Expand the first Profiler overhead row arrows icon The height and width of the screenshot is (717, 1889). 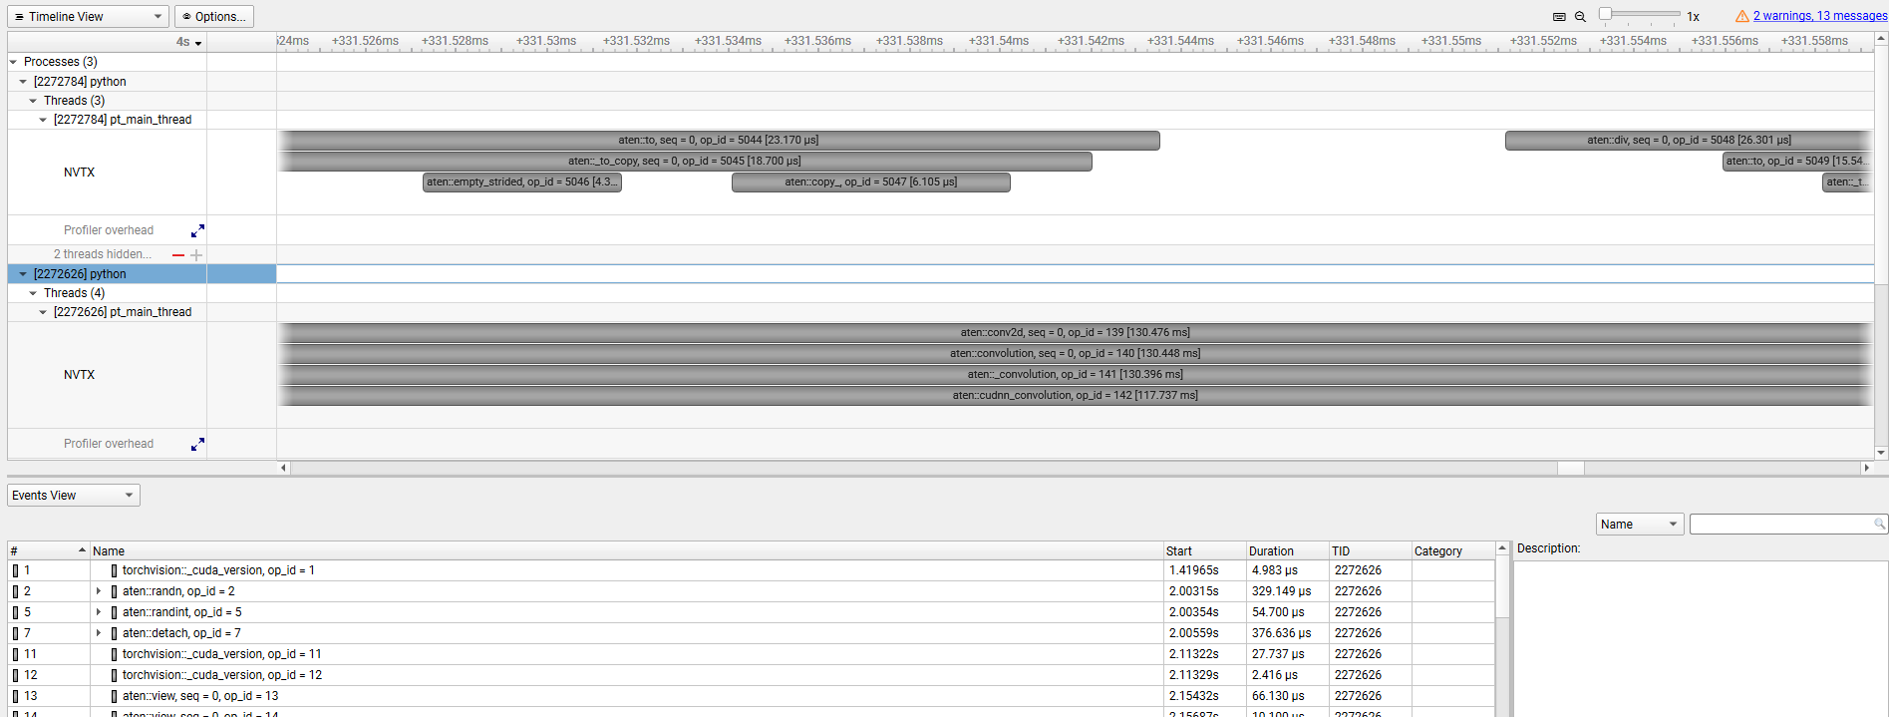coord(197,230)
